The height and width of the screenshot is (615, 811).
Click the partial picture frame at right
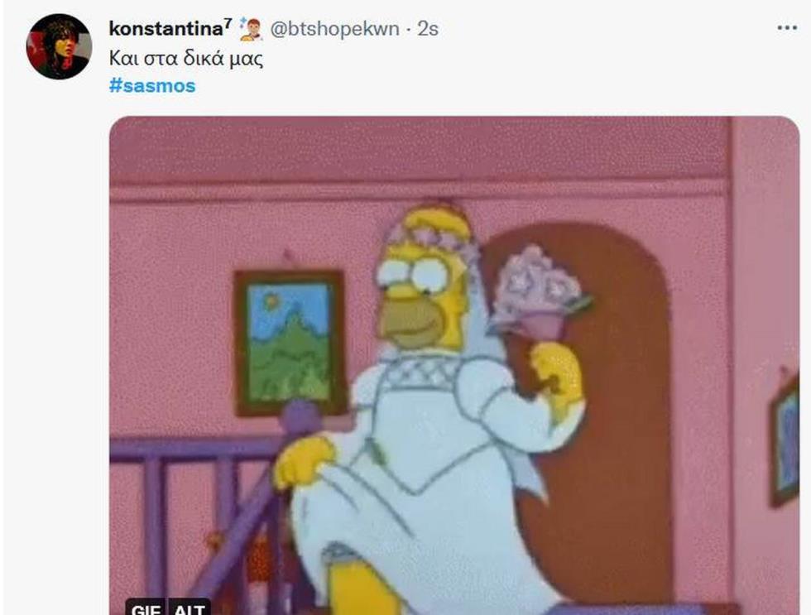pos(785,440)
